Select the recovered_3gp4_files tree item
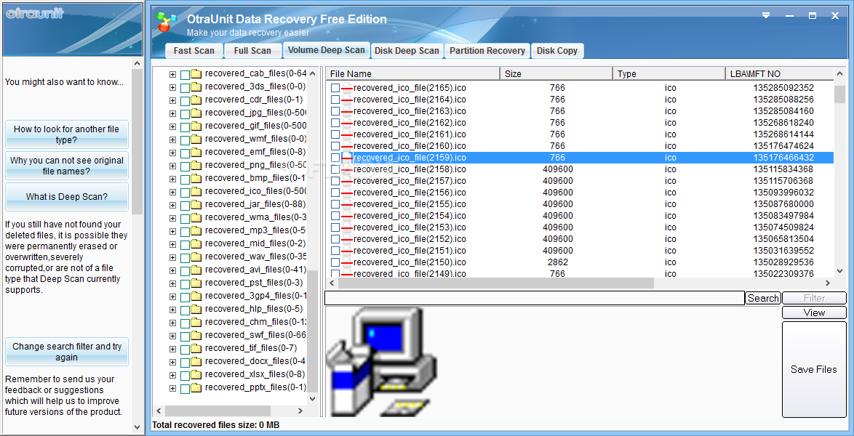854x436 pixels. click(x=255, y=296)
